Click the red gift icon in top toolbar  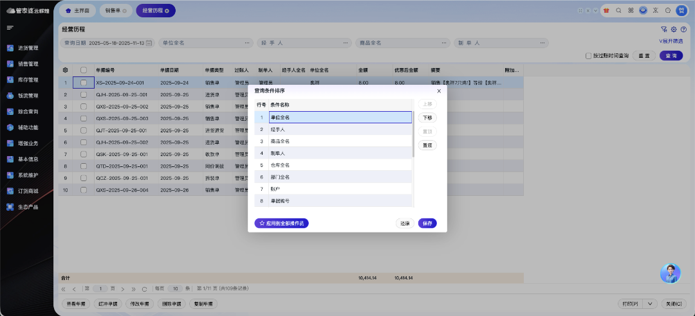coord(606,10)
